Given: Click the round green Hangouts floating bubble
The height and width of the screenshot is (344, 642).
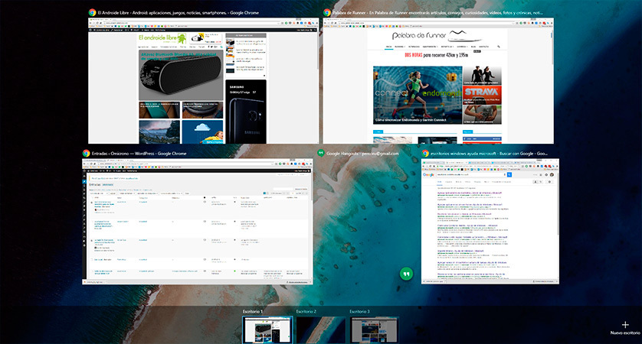Looking at the screenshot, I should pos(408,274).
